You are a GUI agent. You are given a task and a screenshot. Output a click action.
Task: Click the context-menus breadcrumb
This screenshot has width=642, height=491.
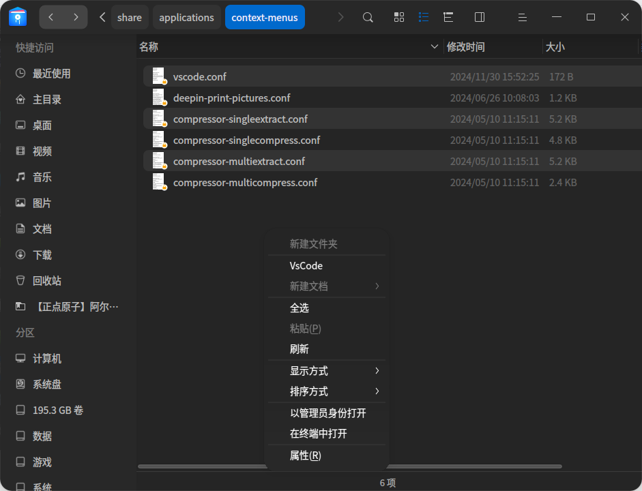point(265,17)
